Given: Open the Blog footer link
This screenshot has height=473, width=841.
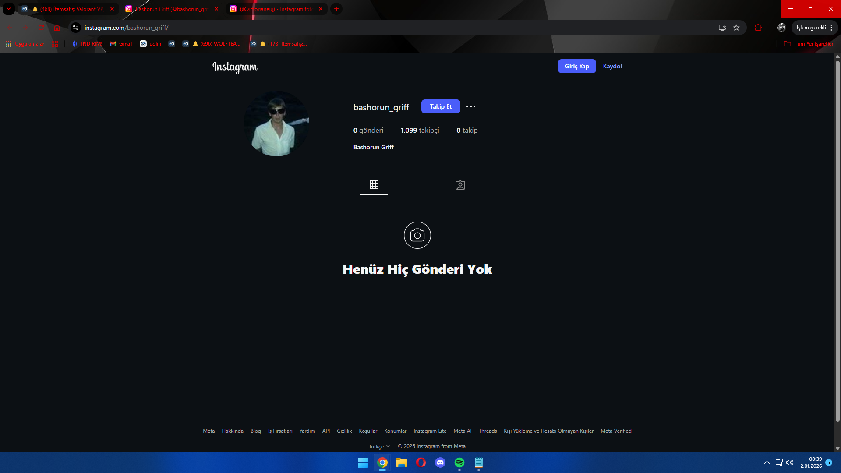Looking at the screenshot, I should (256, 431).
